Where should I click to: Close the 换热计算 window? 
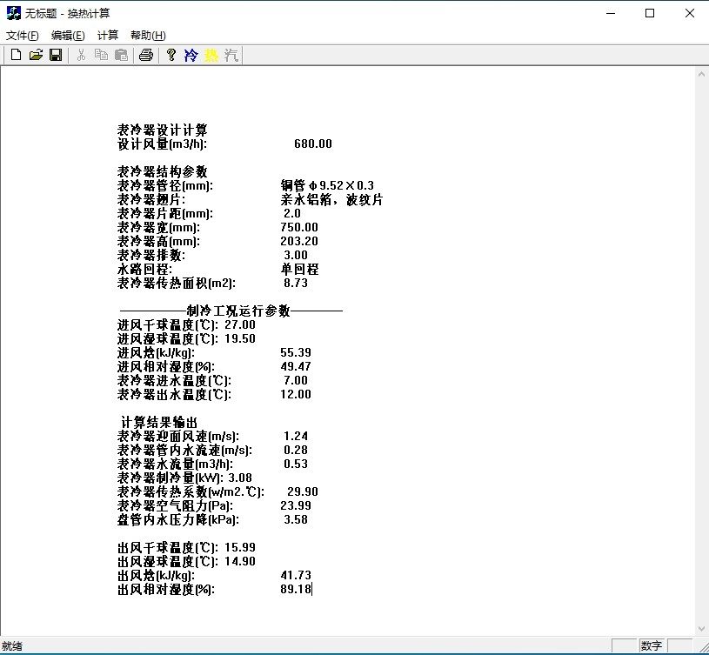click(x=690, y=13)
